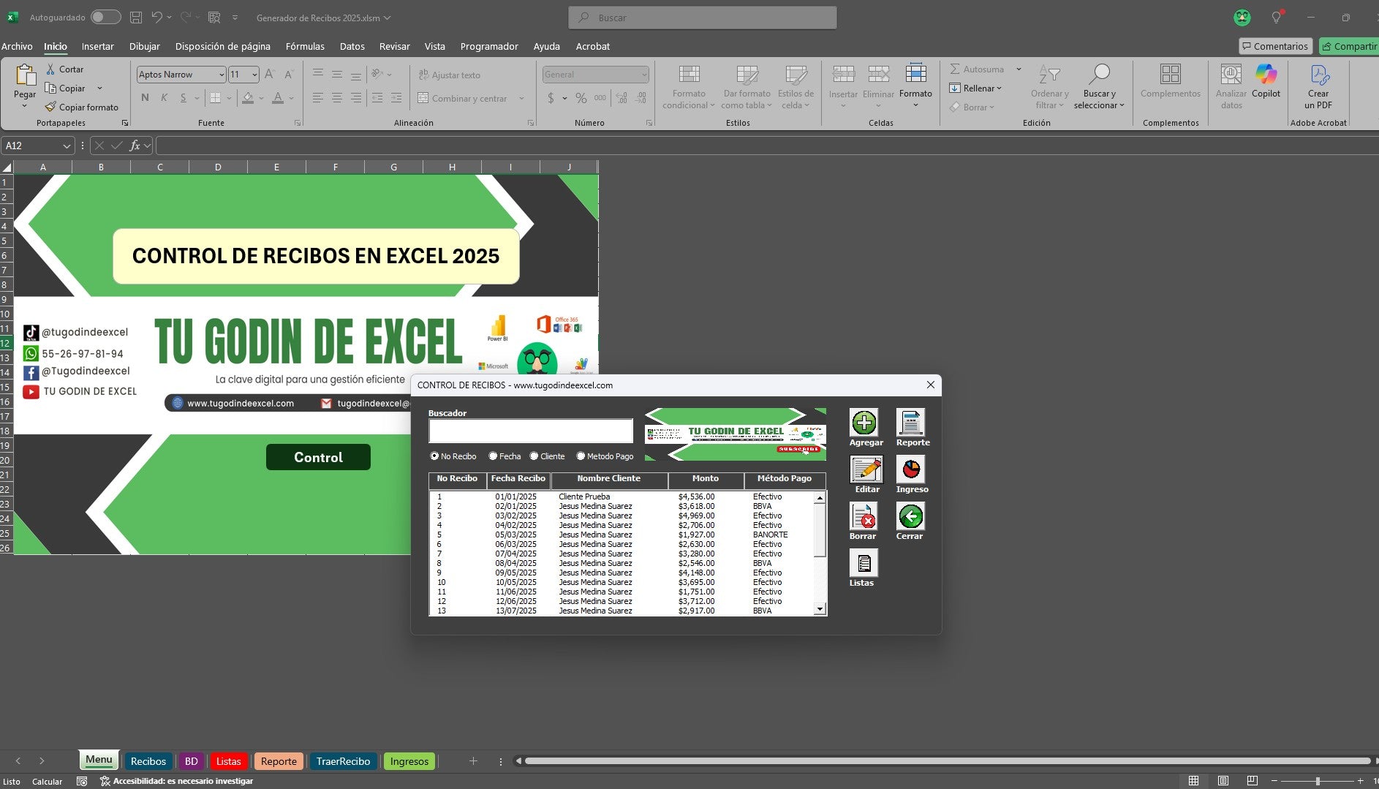Select the Metodo Pago radio button
This screenshot has height=789, width=1379.
click(x=581, y=456)
